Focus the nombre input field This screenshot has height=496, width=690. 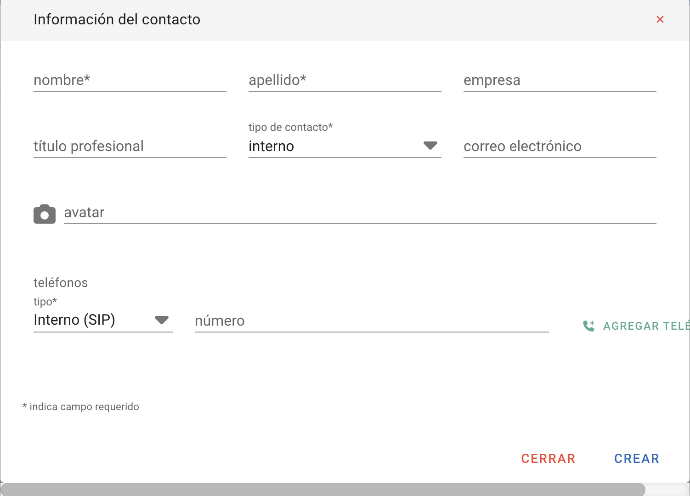pyautogui.click(x=130, y=80)
